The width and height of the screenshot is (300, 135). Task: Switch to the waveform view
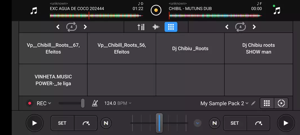click(x=156, y=27)
